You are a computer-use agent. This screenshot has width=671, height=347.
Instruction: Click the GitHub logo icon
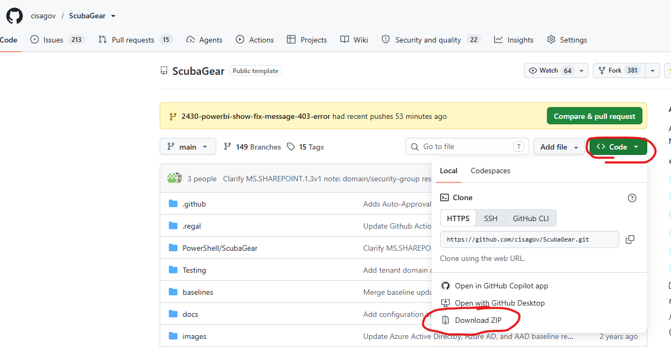[15, 16]
